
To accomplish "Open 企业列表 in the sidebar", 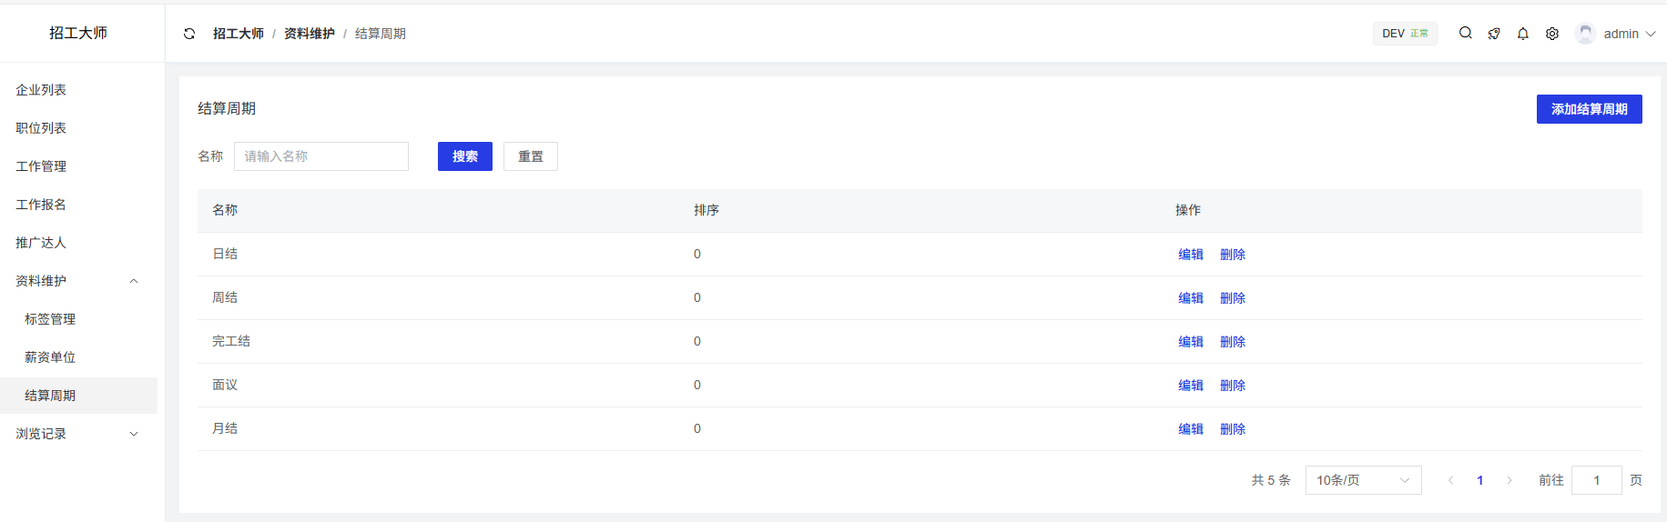I will 41,90.
